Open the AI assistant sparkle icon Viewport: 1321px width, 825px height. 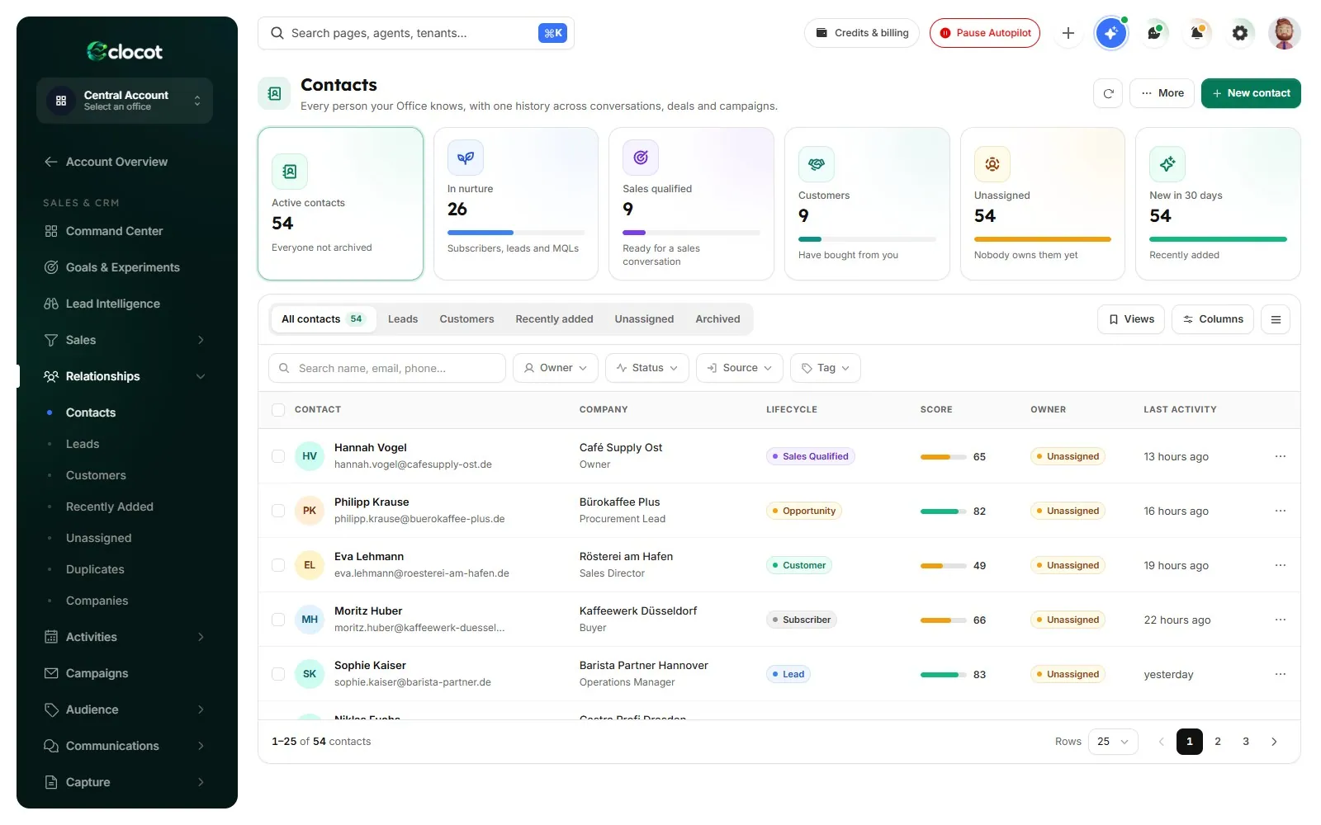(x=1111, y=33)
